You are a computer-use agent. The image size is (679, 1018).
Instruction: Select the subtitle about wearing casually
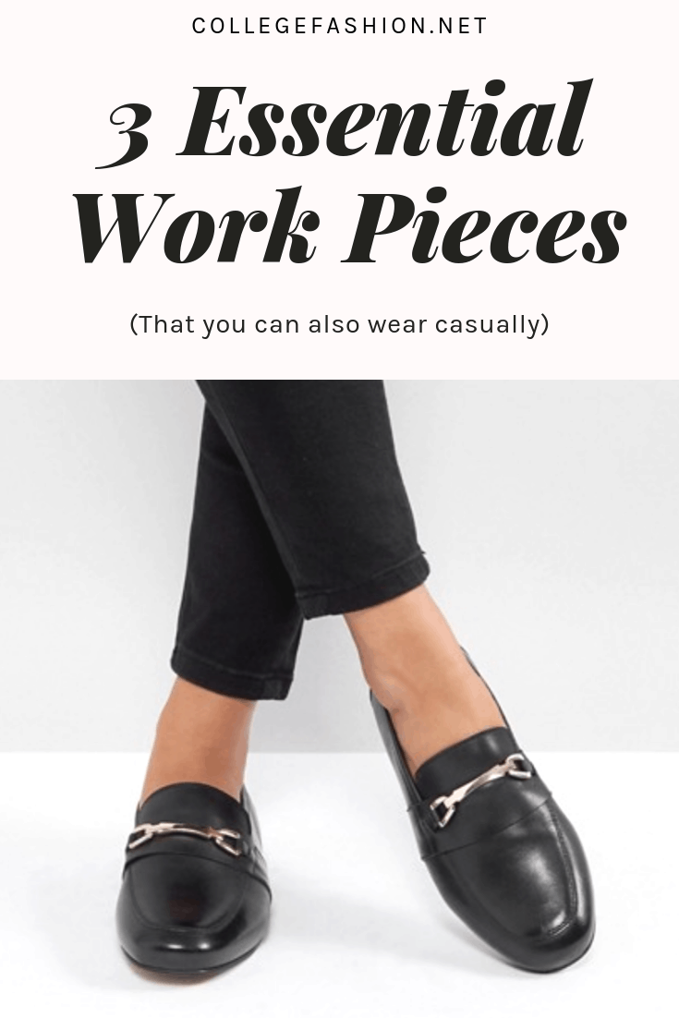point(340,323)
